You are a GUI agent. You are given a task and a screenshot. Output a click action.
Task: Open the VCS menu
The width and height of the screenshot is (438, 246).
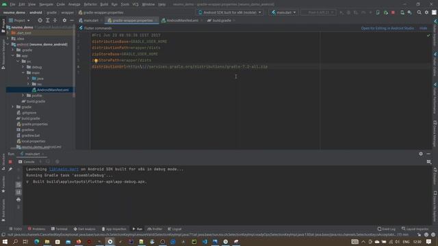pyautogui.click(x=136, y=5)
